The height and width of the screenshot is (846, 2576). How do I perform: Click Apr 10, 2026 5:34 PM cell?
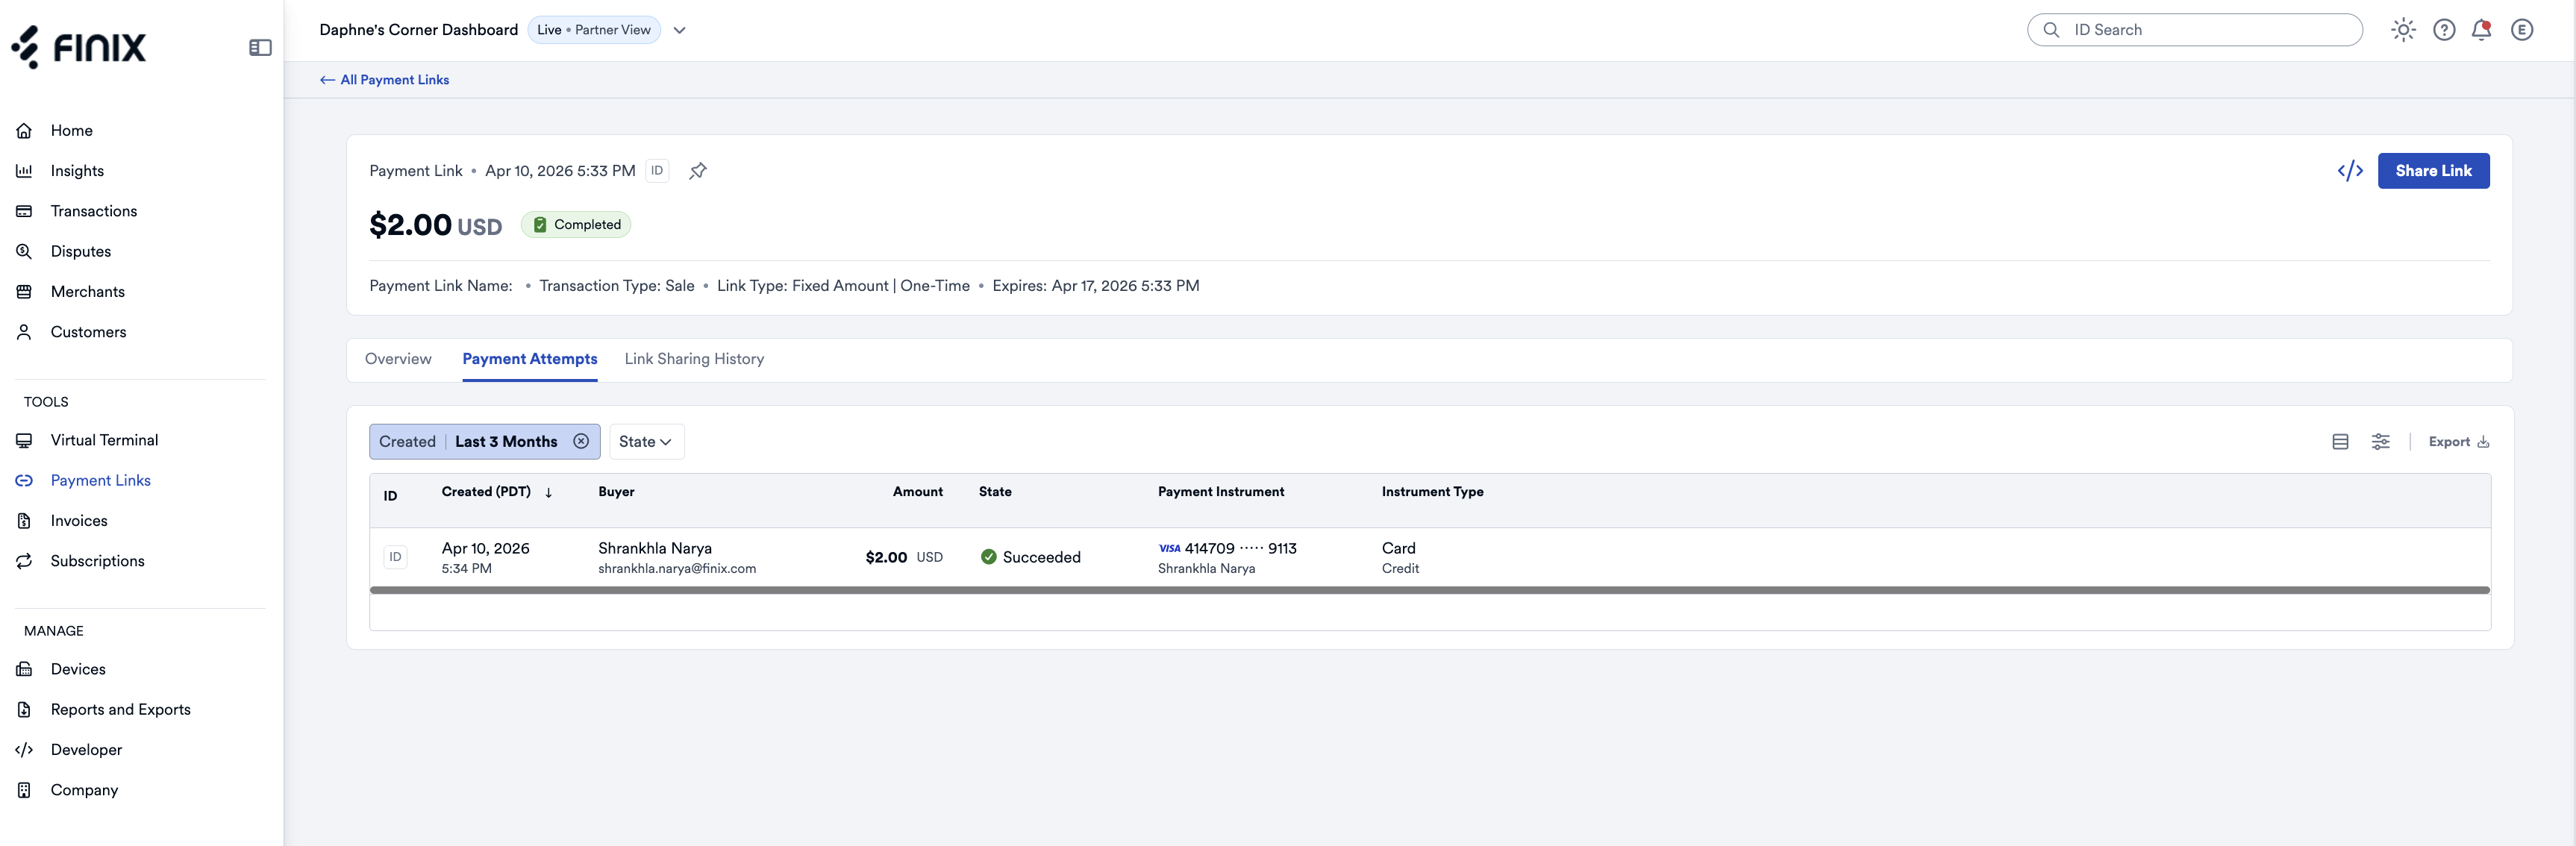[x=485, y=557]
